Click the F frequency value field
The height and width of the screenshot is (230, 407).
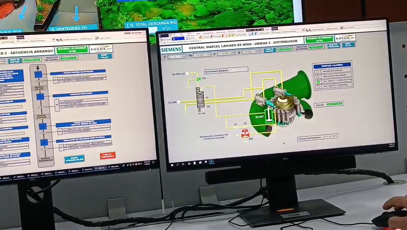176,57
